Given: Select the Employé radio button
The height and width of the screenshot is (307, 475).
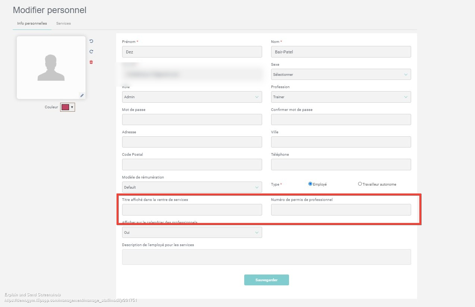Looking at the screenshot, I should tap(310, 184).
